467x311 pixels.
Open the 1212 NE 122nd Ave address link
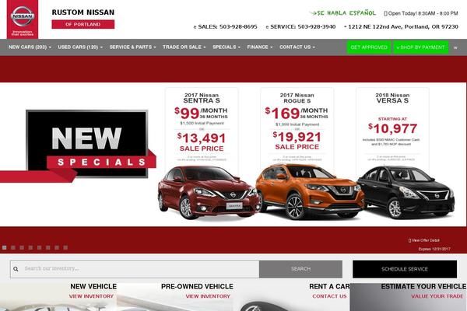click(403, 26)
